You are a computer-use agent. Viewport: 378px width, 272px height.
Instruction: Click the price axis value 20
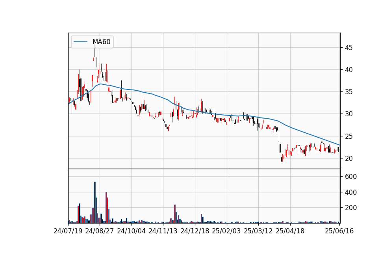click(348, 158)
